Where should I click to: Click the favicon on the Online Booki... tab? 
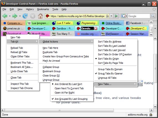(x=103, y=23)
